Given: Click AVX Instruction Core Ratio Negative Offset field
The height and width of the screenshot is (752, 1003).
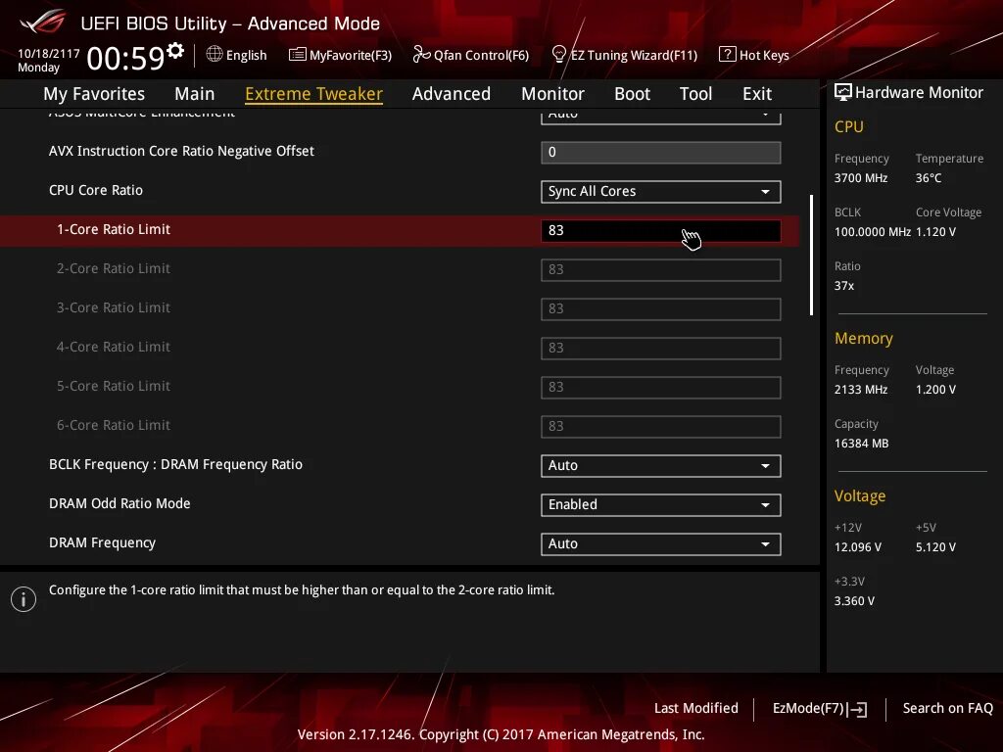Looking at the screenshot, I should click(x=661, y=153).
